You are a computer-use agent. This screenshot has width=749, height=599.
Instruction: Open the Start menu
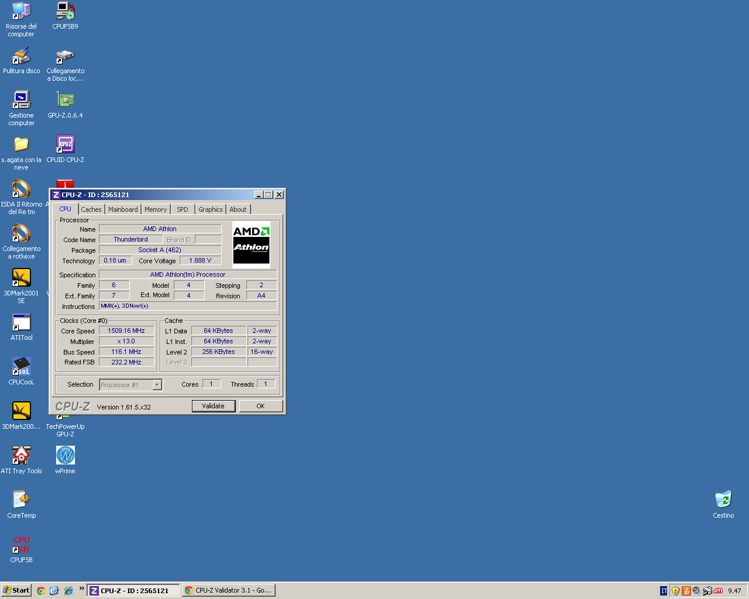click(16, 590)
